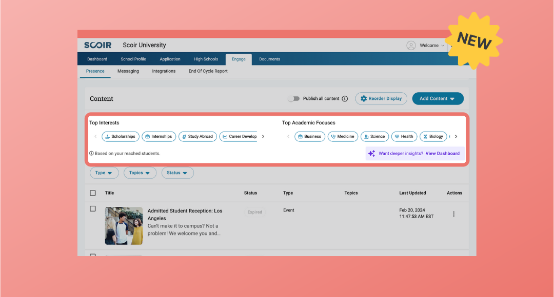
Task: Click the info icon beside Publish all content
Action: tap(345, 99)
